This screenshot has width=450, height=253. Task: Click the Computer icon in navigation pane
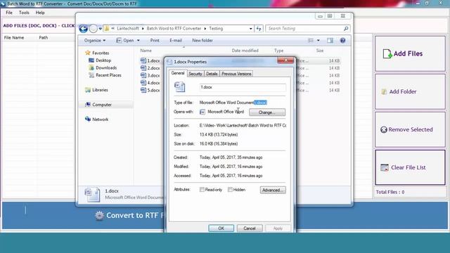click(88, 105)
